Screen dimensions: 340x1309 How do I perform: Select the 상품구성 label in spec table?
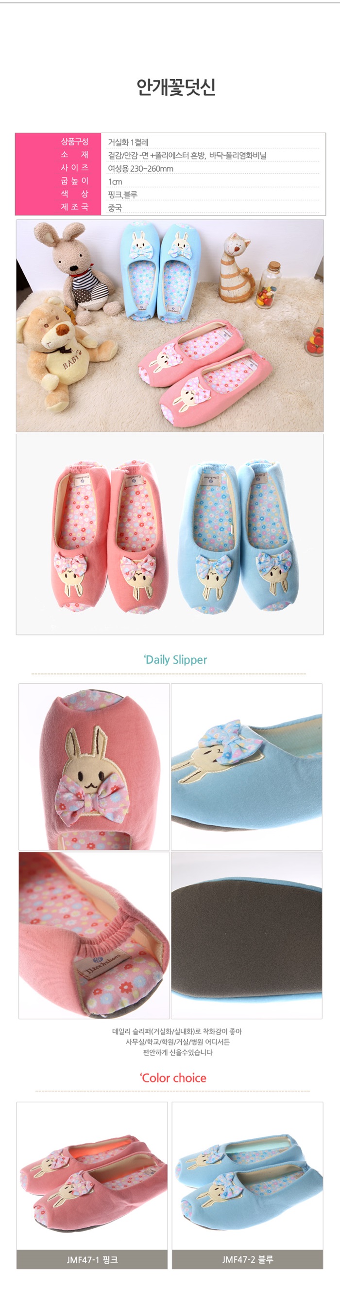point(75,142)
